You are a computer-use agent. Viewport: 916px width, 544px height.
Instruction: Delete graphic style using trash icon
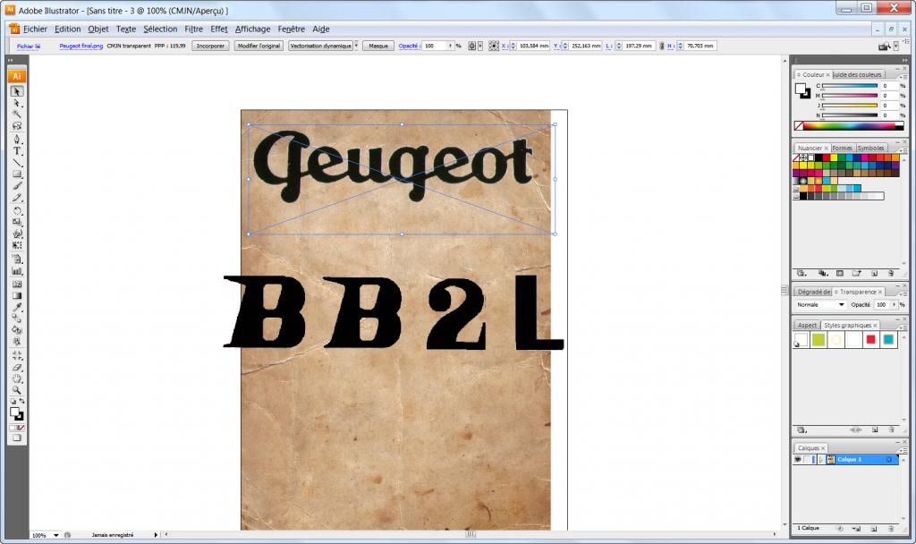tap(891, 430)
